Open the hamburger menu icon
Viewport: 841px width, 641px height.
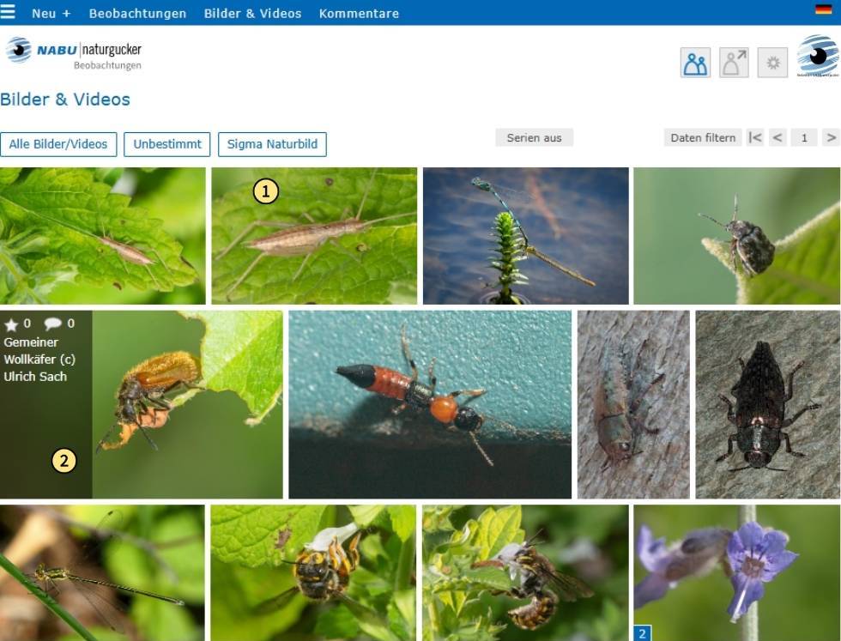tap(8, 12)
